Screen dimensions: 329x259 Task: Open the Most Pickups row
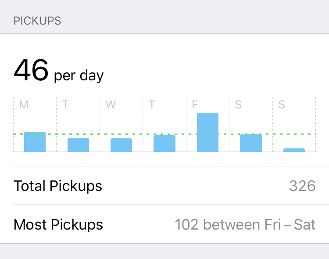(164, 224)
